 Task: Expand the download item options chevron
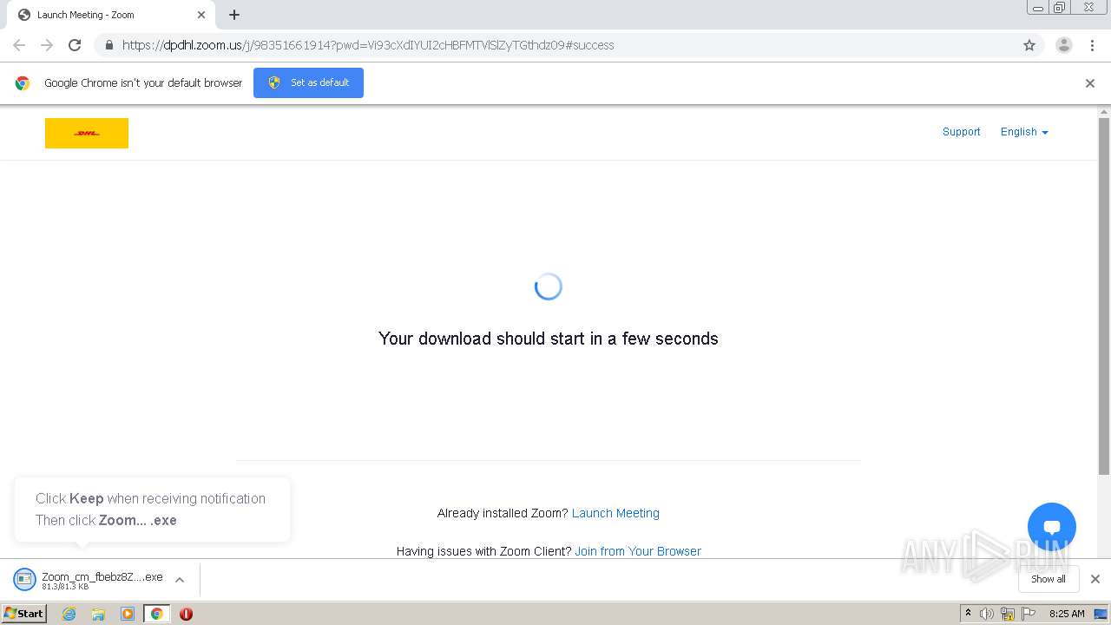tap(180, 580)
